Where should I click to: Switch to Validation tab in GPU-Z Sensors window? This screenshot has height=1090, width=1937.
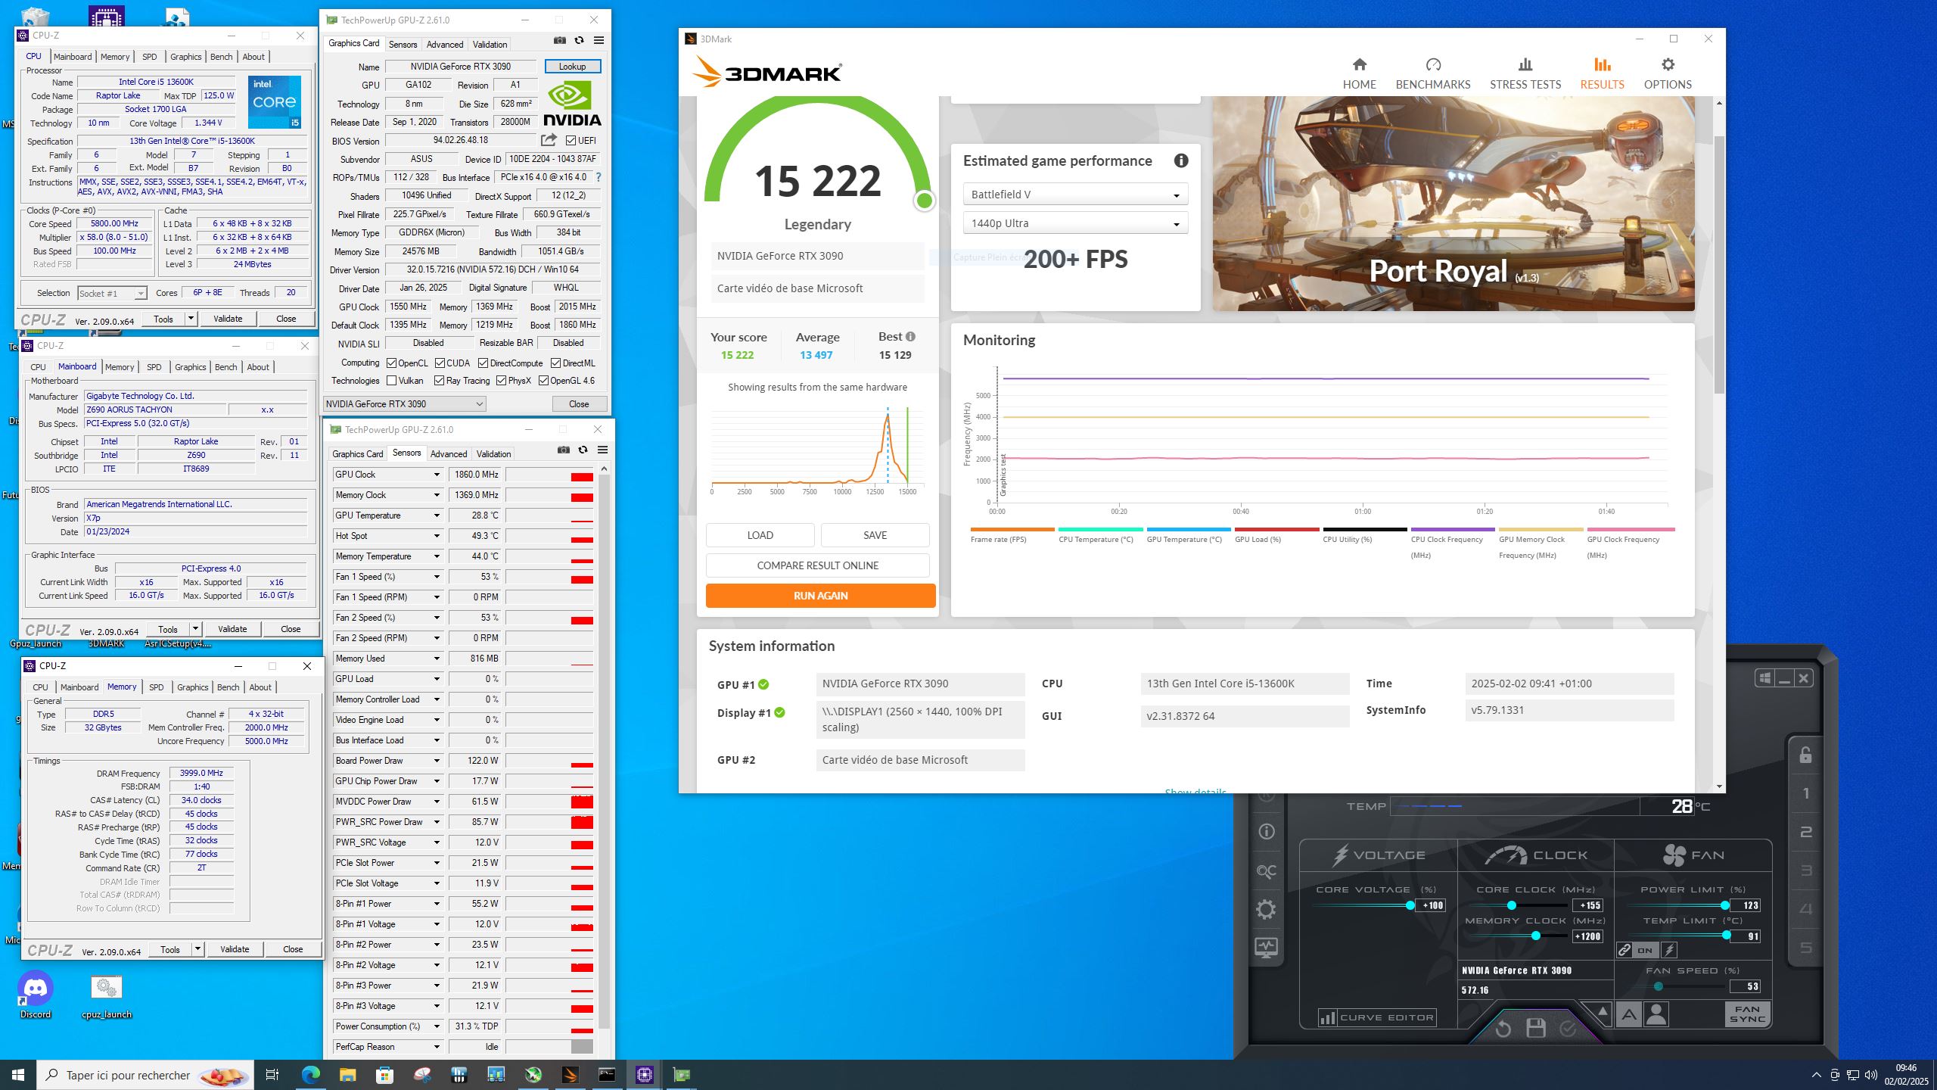tap(493, 454)
